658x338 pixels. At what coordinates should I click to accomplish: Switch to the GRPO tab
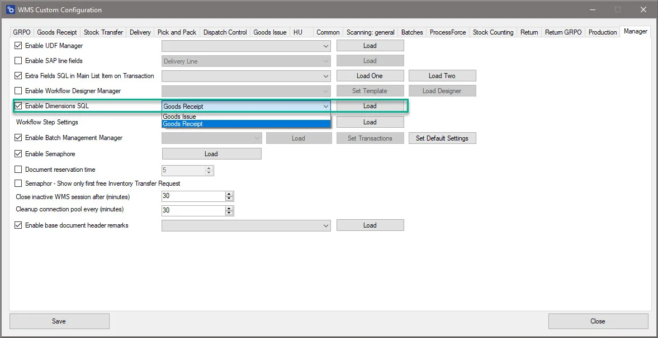click(22, 32)
